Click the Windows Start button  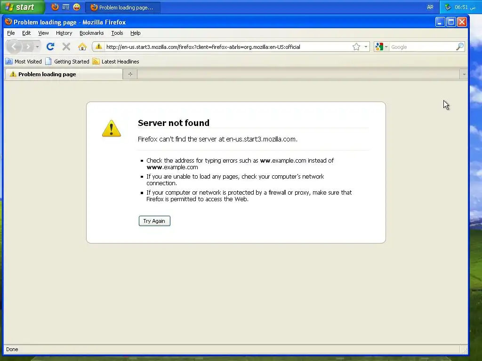click(x=22, y=7)
